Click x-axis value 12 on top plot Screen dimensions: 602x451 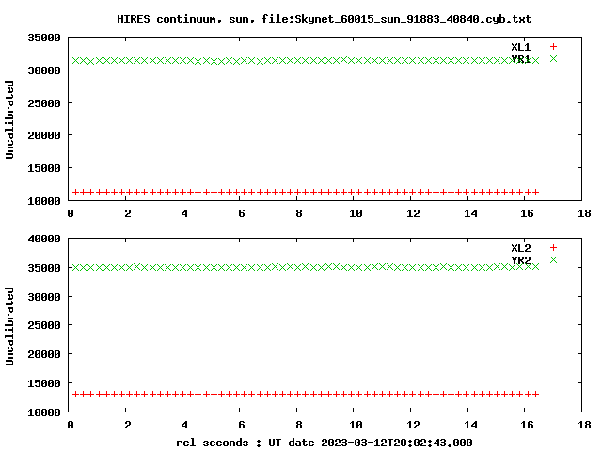coord(413,213)
